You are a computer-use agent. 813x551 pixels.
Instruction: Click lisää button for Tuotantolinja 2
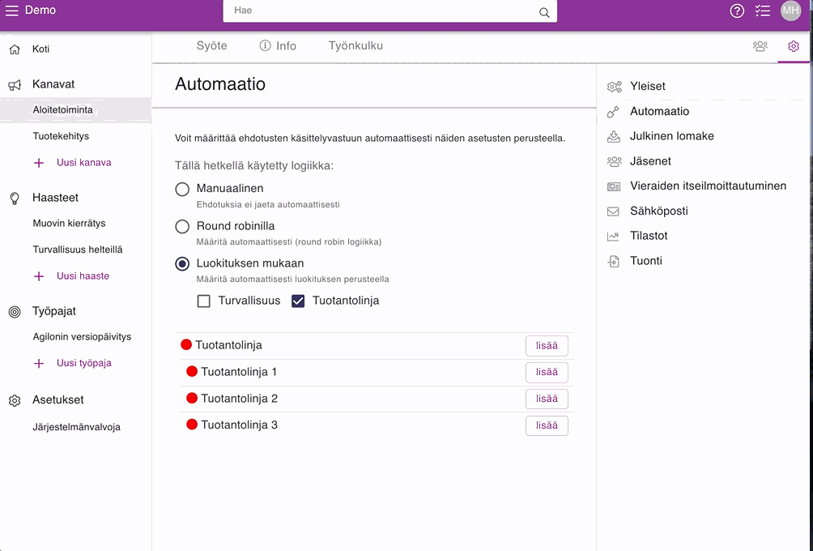point(547,399)
